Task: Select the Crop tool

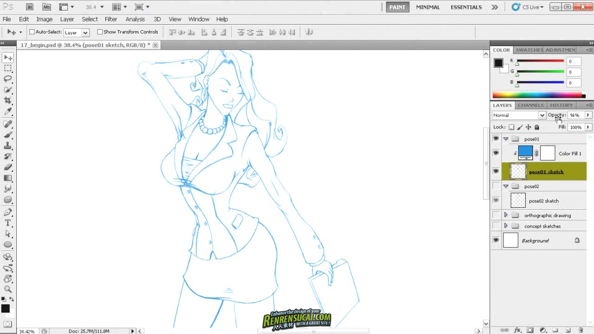Action: click(8, 101)
